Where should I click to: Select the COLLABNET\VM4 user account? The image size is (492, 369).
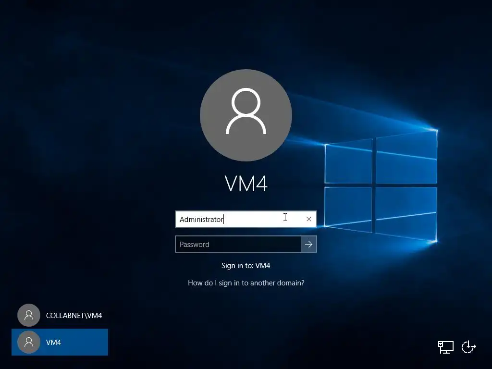click(x=60, y=315)
